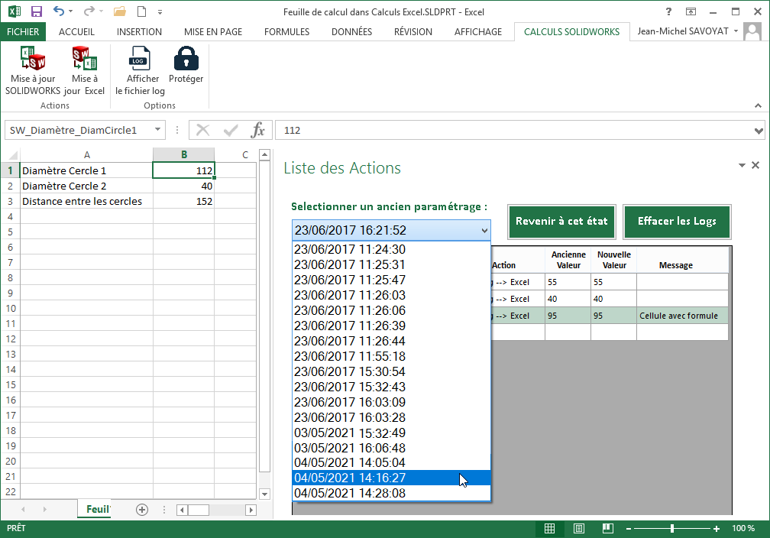
Task: Select Normal view button in status bar
Action: pyautogui.click(x=549, y=529)
